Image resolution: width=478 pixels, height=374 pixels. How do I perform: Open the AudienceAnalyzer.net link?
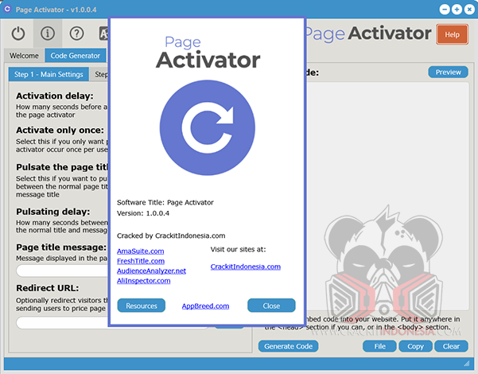click(151, 271)
